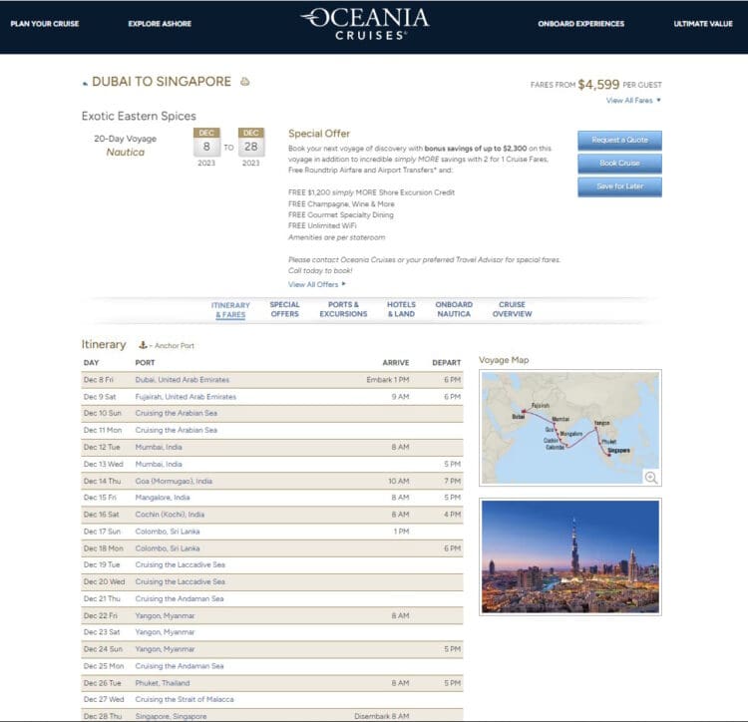Zoom the voyage map with magnifier icon
Image resolution: width=748 pixels, height=722 pixels.
[650, 478]
